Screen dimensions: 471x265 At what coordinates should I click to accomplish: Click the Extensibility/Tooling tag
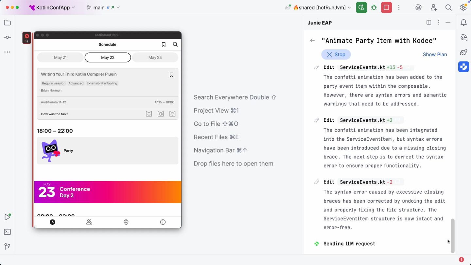102,83
